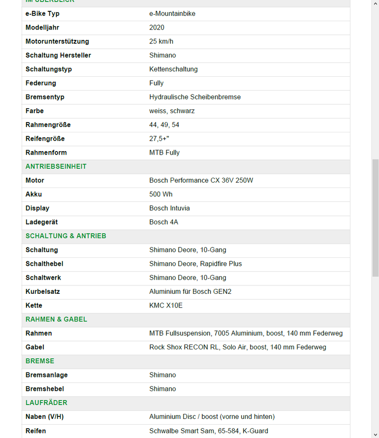
Task: Select 'Shimano' in the Bremsanlage row
Action: 162,375
